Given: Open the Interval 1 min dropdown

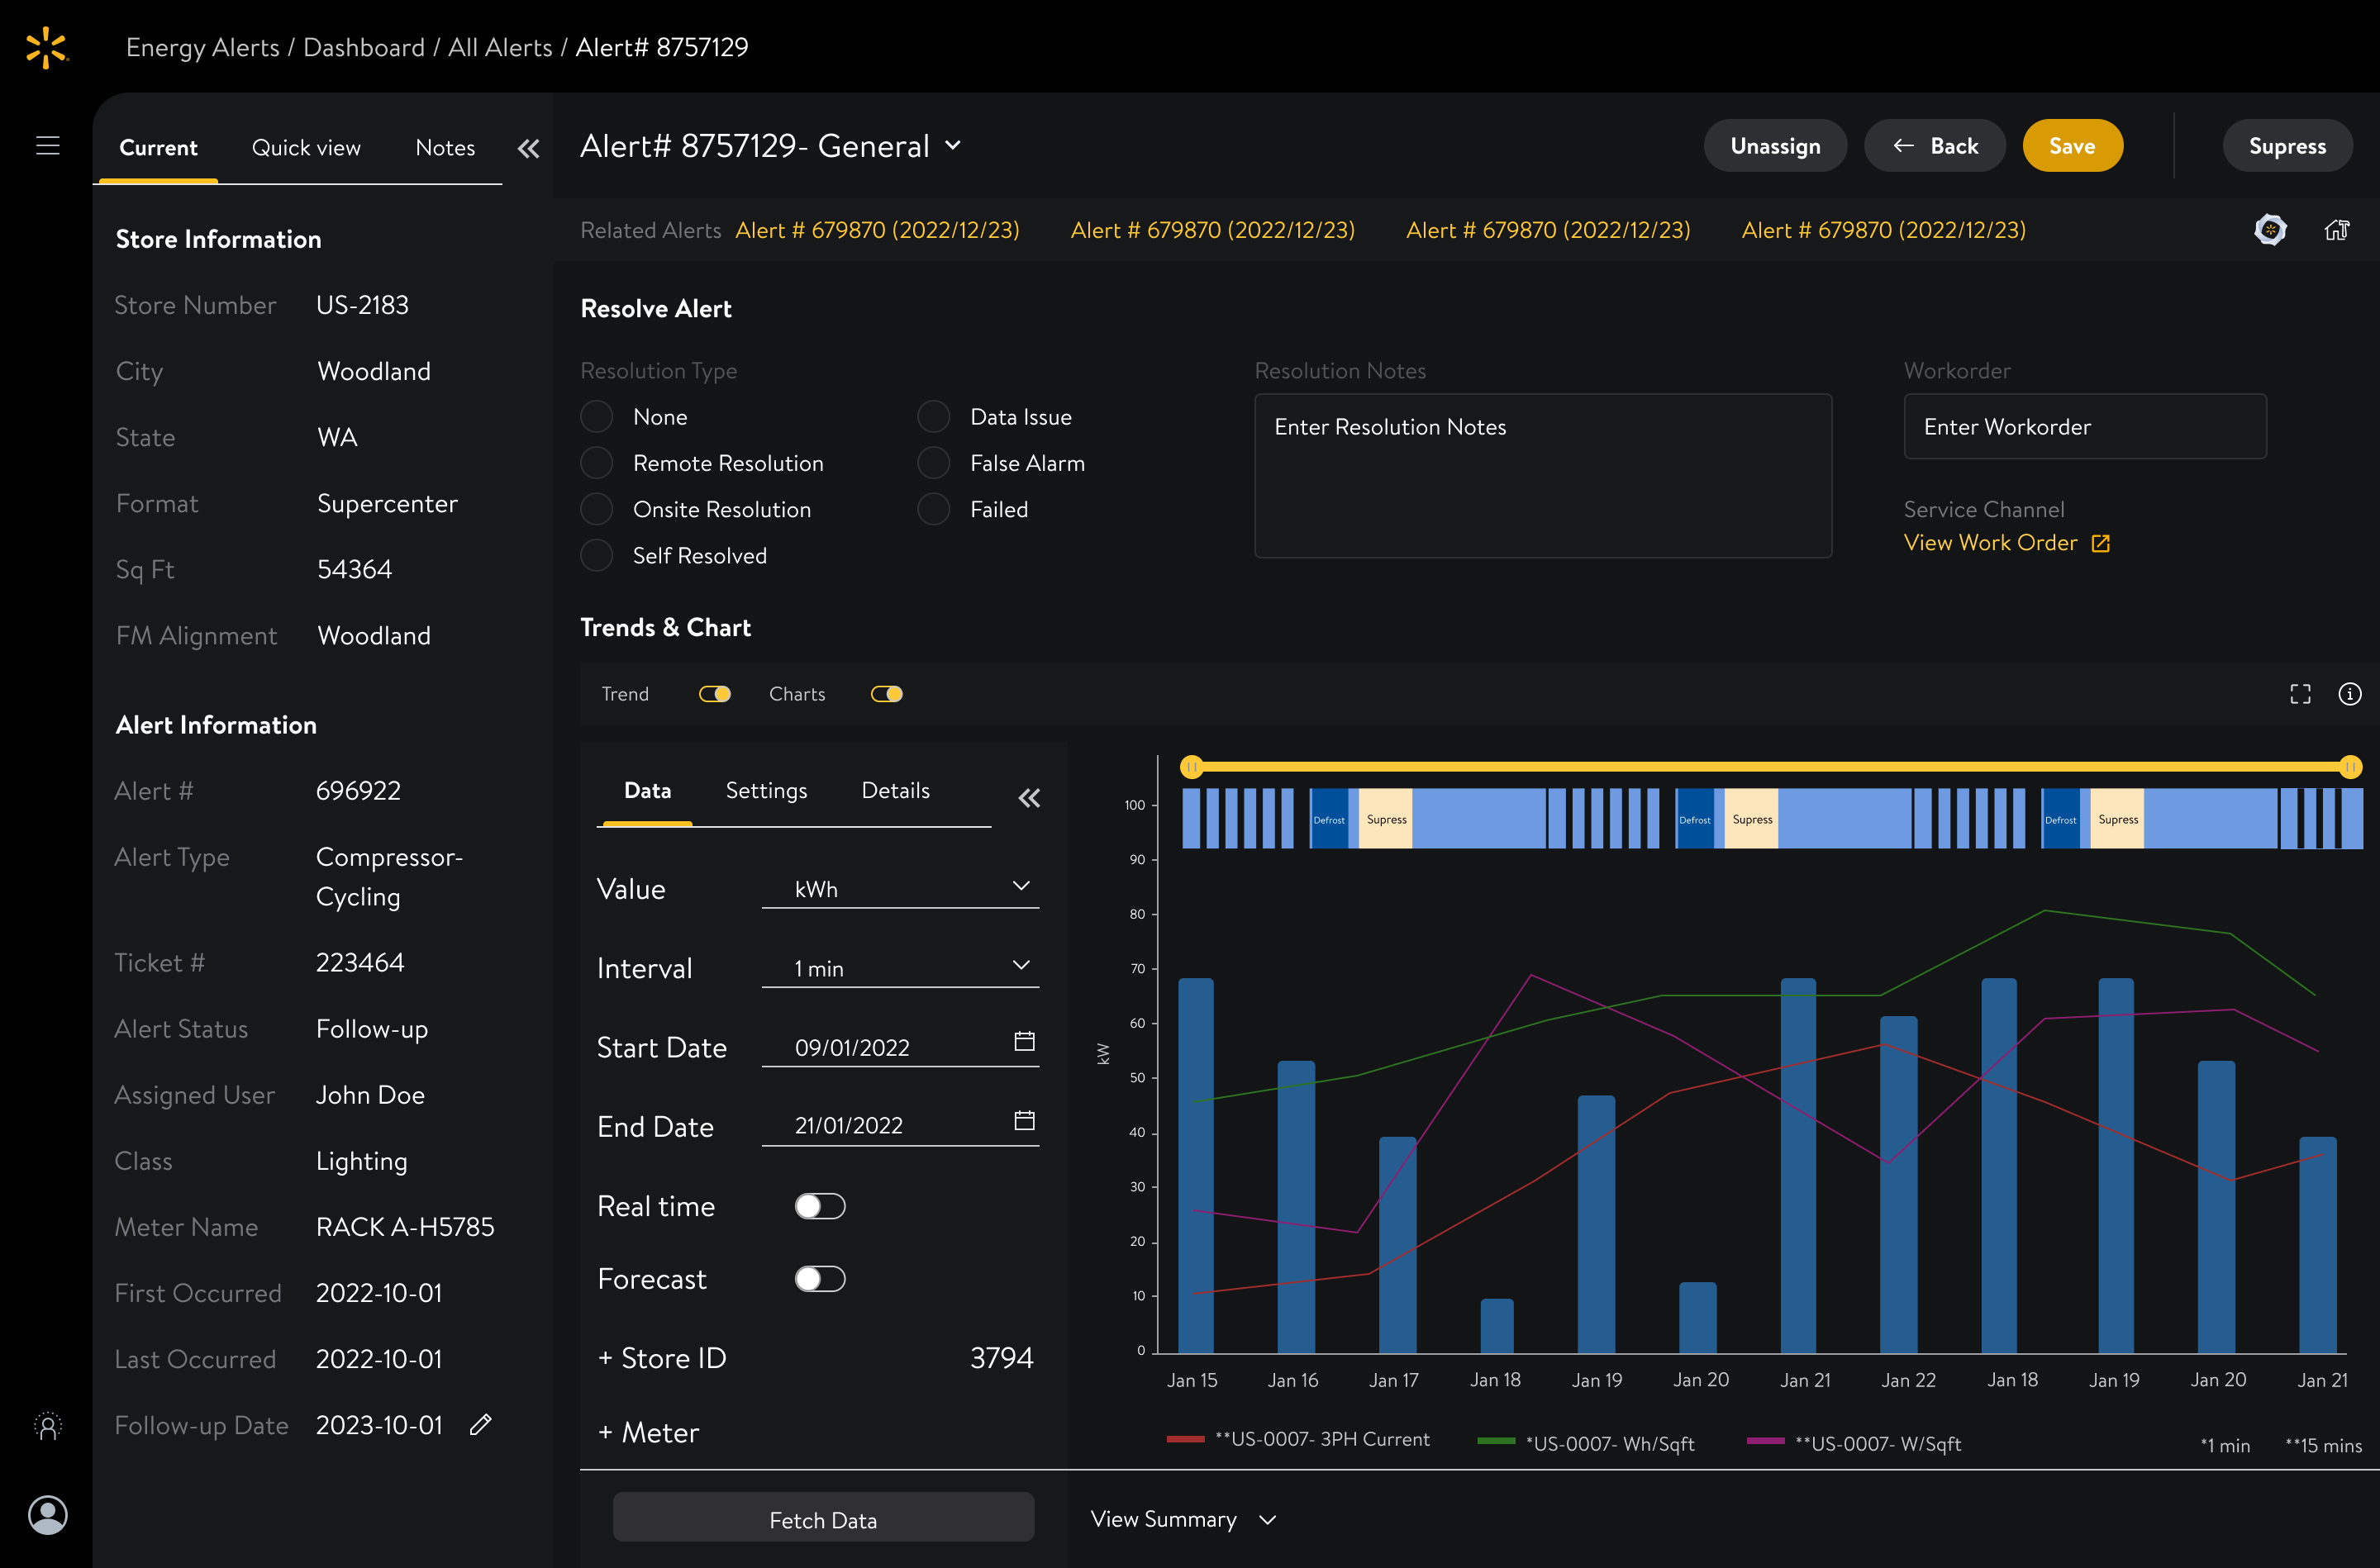Looking at the screenshot, I should coord(900,967).
